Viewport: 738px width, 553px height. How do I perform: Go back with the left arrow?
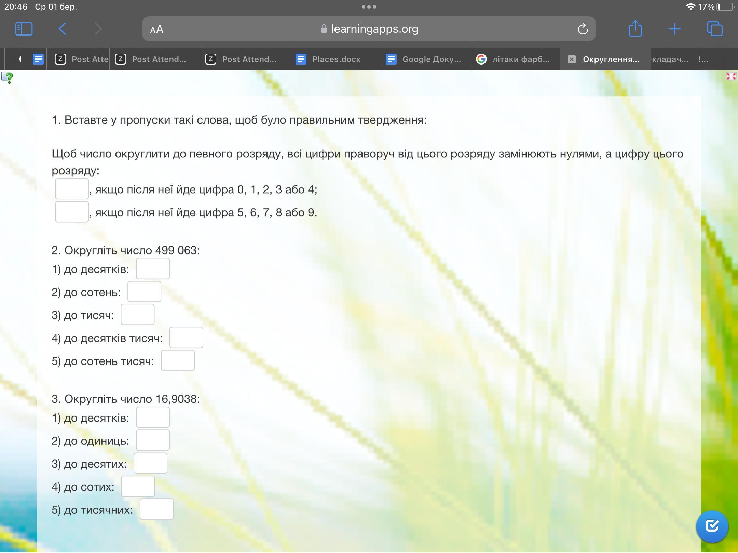click(x=63, y=29)
